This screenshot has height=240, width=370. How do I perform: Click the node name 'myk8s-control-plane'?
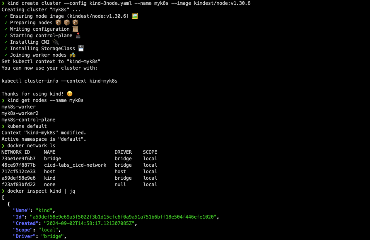28,120
